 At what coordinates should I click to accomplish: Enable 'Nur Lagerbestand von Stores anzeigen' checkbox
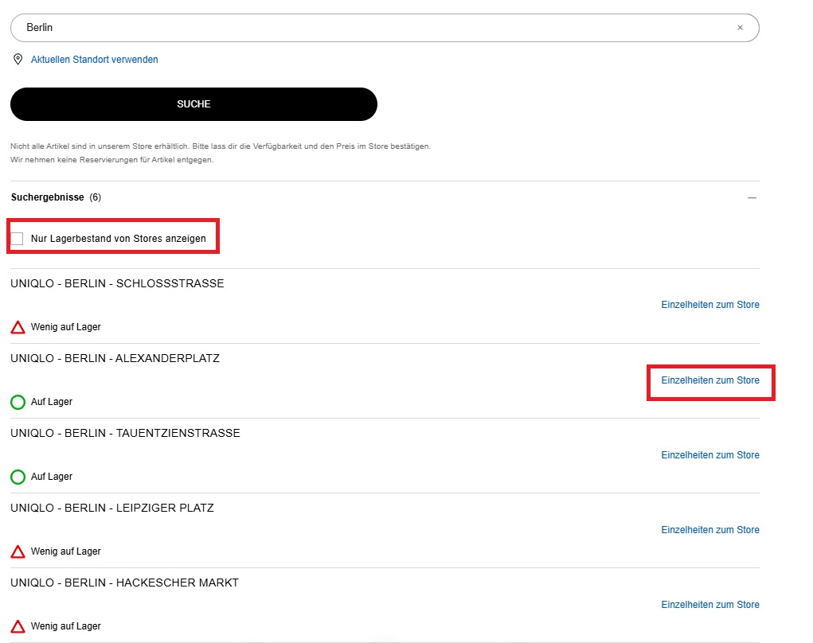pos(18,239)
